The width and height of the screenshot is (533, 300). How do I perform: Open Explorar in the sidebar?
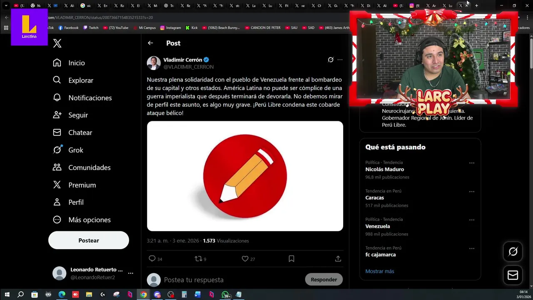(x=73, y=80)
